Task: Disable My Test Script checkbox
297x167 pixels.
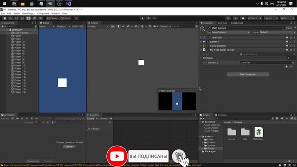Action: click(x=208, y=50)
